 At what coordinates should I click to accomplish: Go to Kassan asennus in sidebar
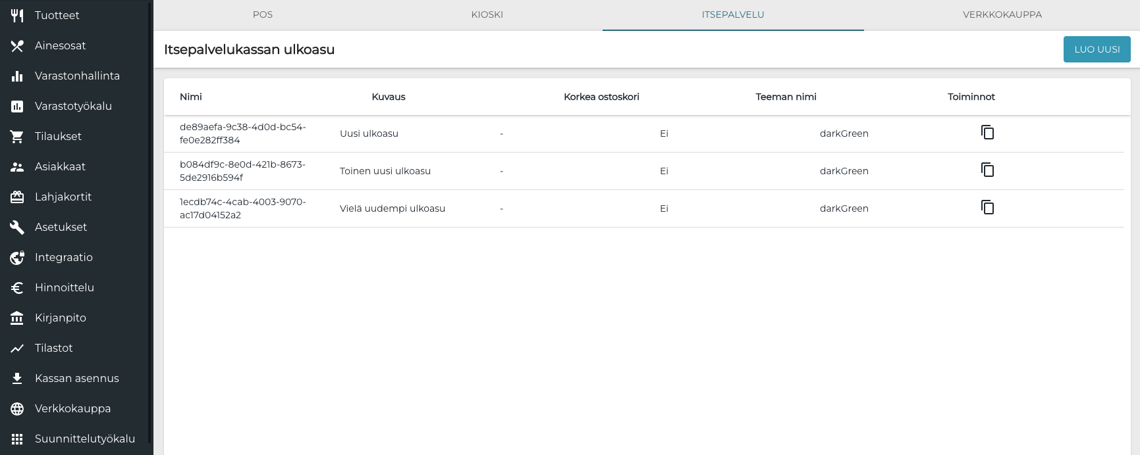click(x=75, y=378)
